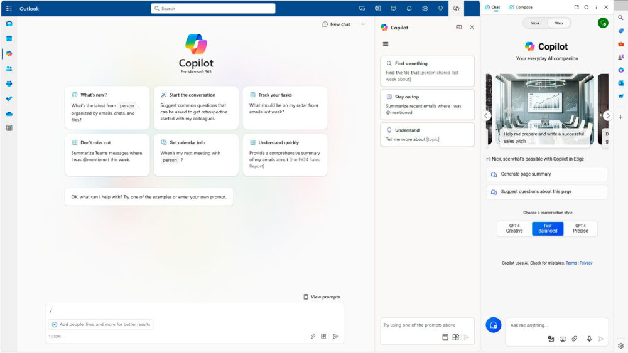The width and height of the screenshot is (628, 353).
Task: Open Mail in Outlook left rail
Action: (9, 24)
